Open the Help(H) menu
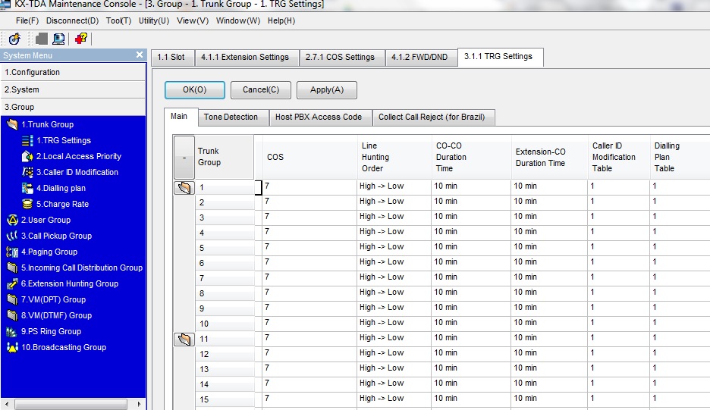710x410 pixels. tap(281, 20)
